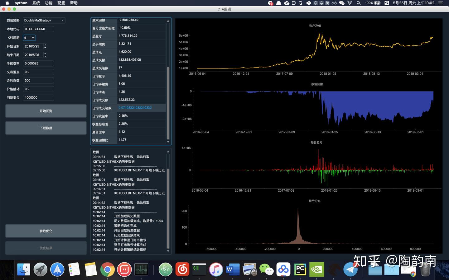Open iTunes from the dock
Viewport: 449px width, 280px height.
(216, 269)
